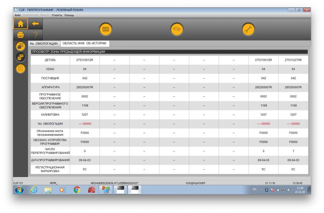Open Windows Media Player from taskbar

click(x=62, y=190)
